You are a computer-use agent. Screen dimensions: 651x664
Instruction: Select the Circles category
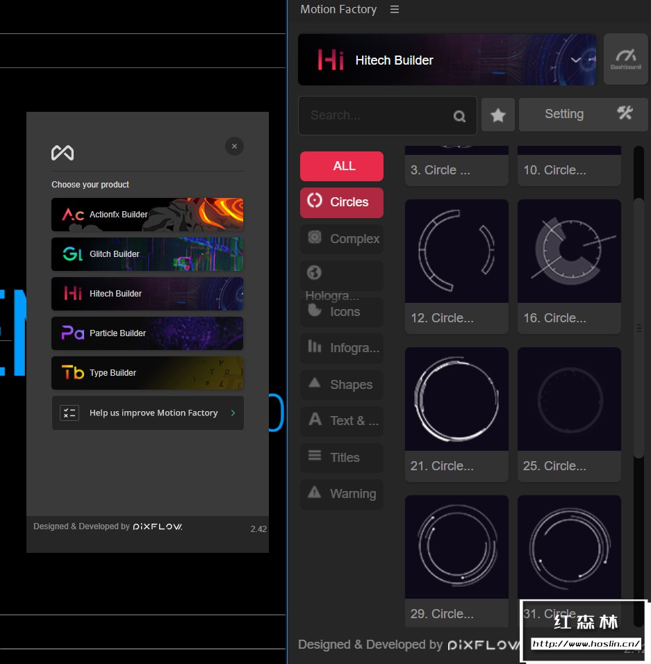tap(342, 202)
